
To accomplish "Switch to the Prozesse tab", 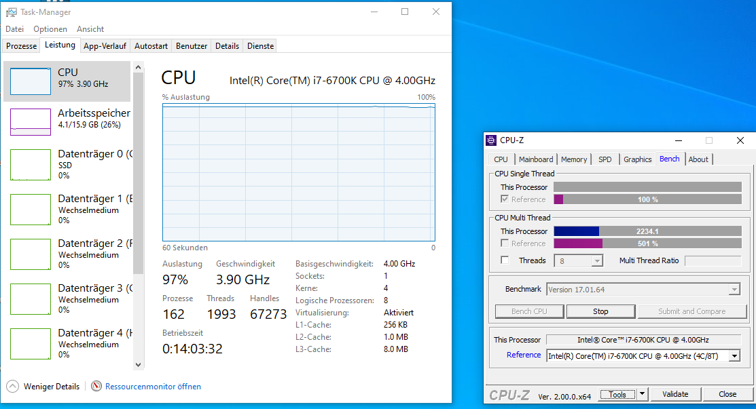I will [x=21, y=45].
